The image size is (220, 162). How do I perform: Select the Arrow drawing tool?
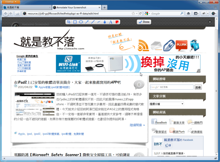tap(87, 22)
